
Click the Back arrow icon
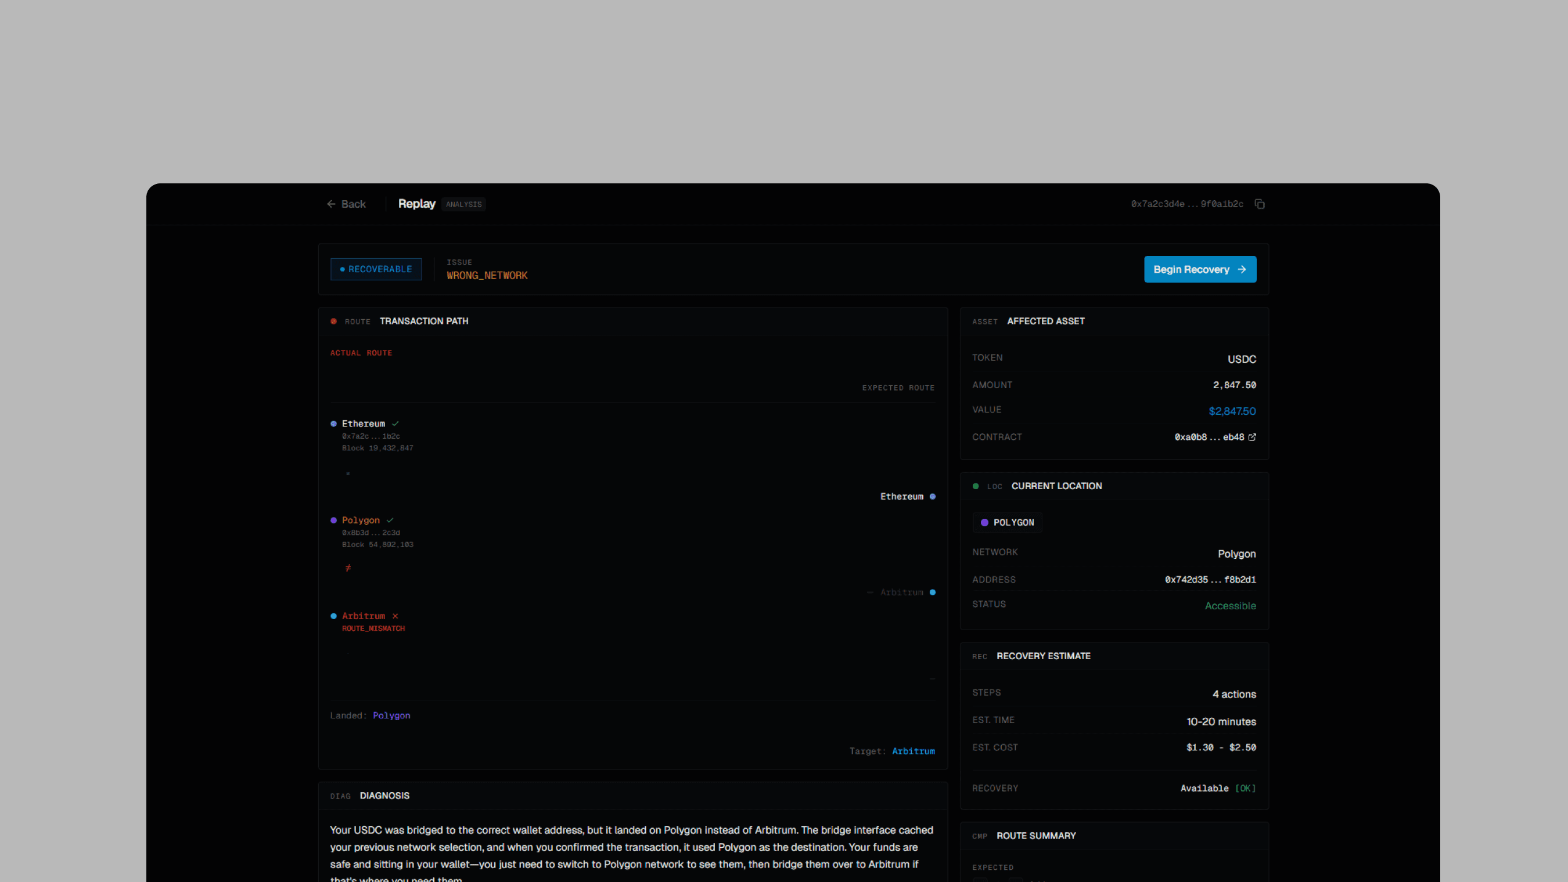pyautogui.click(x=331, y=204)
